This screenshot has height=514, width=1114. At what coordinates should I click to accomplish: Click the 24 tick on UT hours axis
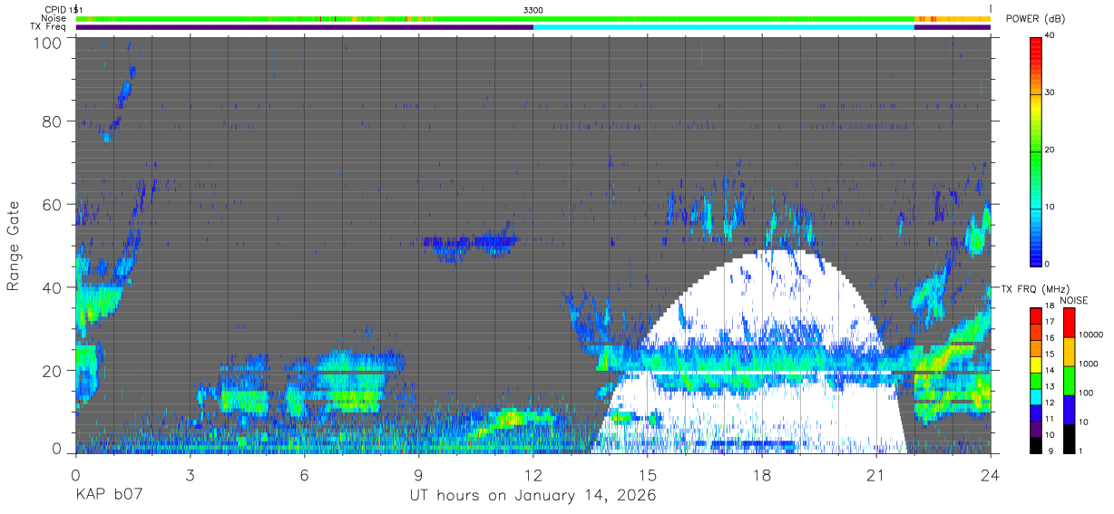(x=991, y=474)
